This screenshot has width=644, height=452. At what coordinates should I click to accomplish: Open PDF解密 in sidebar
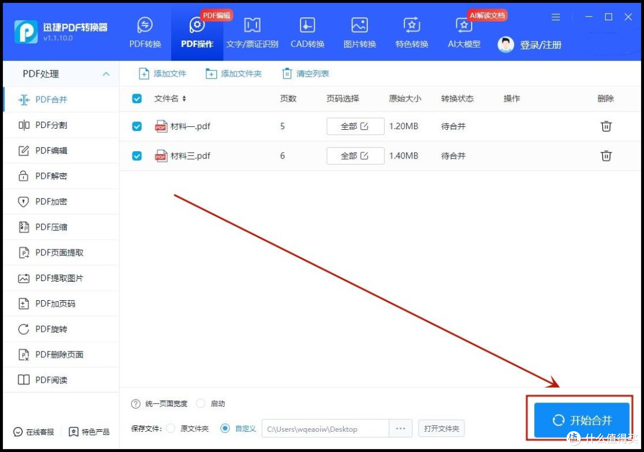point(61,176)
